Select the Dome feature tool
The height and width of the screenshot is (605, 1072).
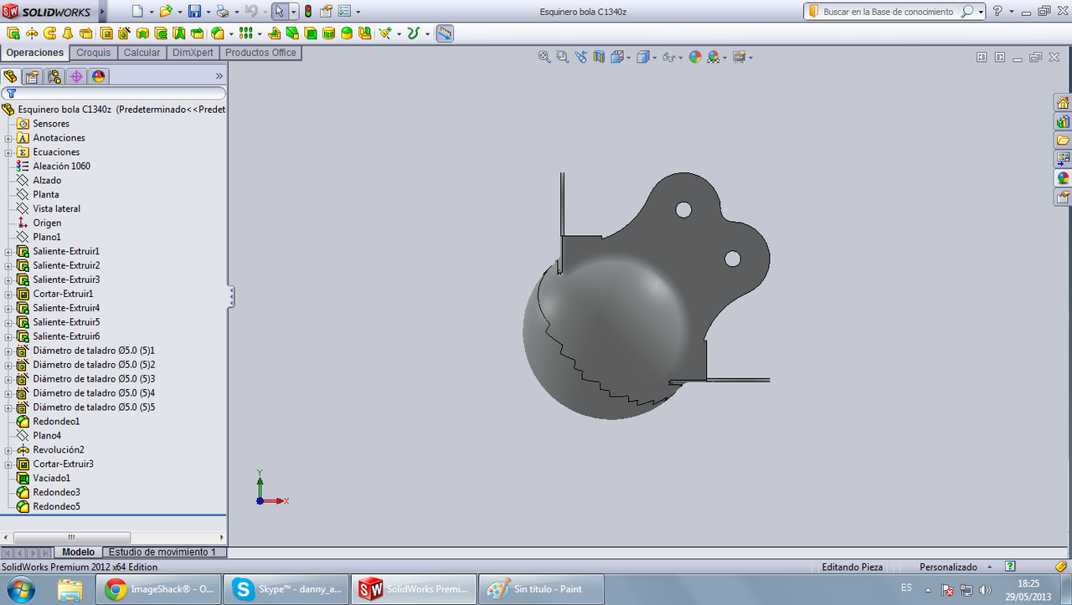[x=347, y=33]
